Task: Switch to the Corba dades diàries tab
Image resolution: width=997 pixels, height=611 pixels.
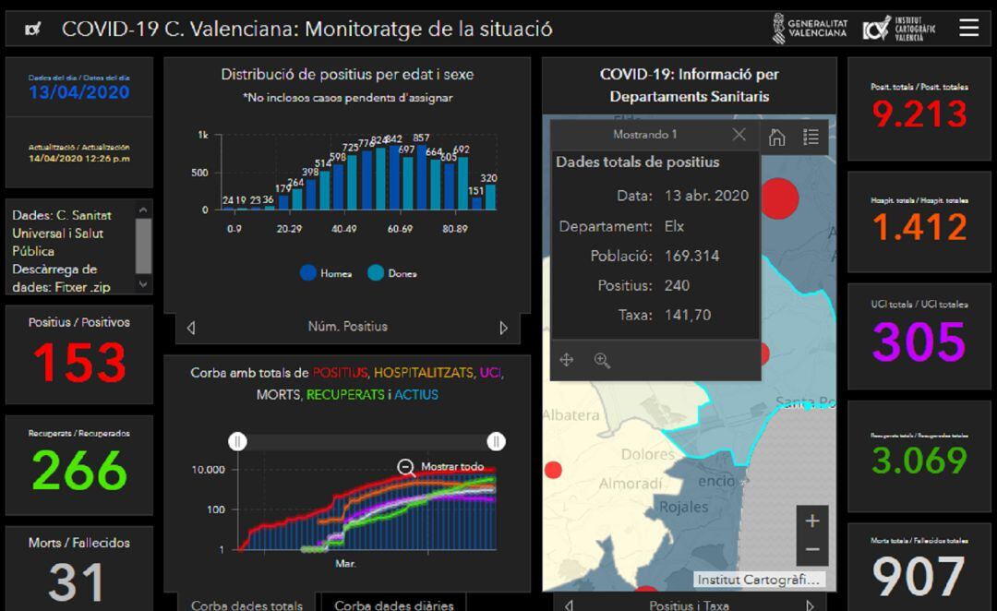Action: pyautogui.click(x=393, y=604)
